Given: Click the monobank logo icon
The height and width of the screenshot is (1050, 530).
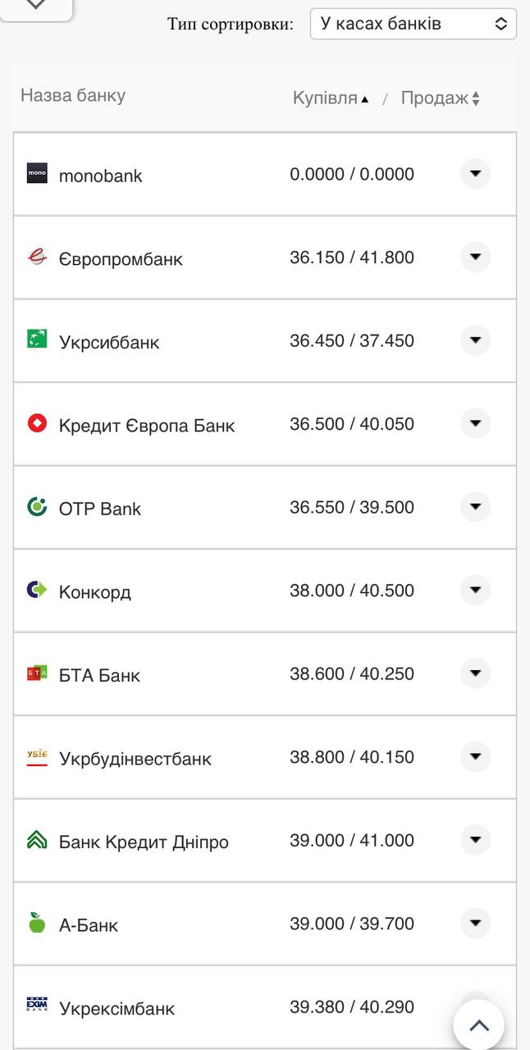Looking at the screenshot, I should click(x=36, y=174).
